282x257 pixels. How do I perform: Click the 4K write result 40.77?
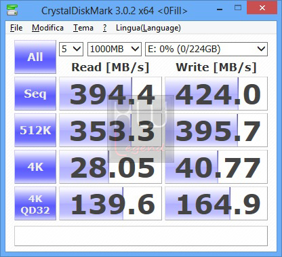[216, 167]
